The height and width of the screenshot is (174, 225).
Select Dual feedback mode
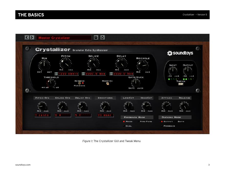[x=124, y=126]
